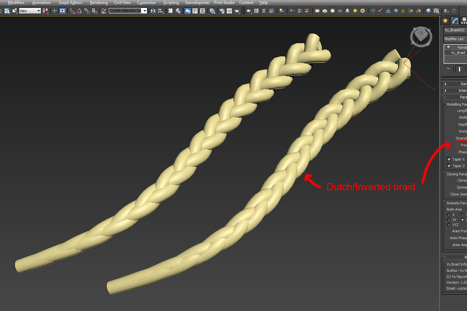Screen dimensions: 467x311
Task: Select the XYZ Anim Axis radio button
Action: (449, 225)
